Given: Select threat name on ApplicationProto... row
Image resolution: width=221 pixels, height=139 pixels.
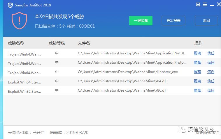Looking at the screenshot, I should 24,63.
